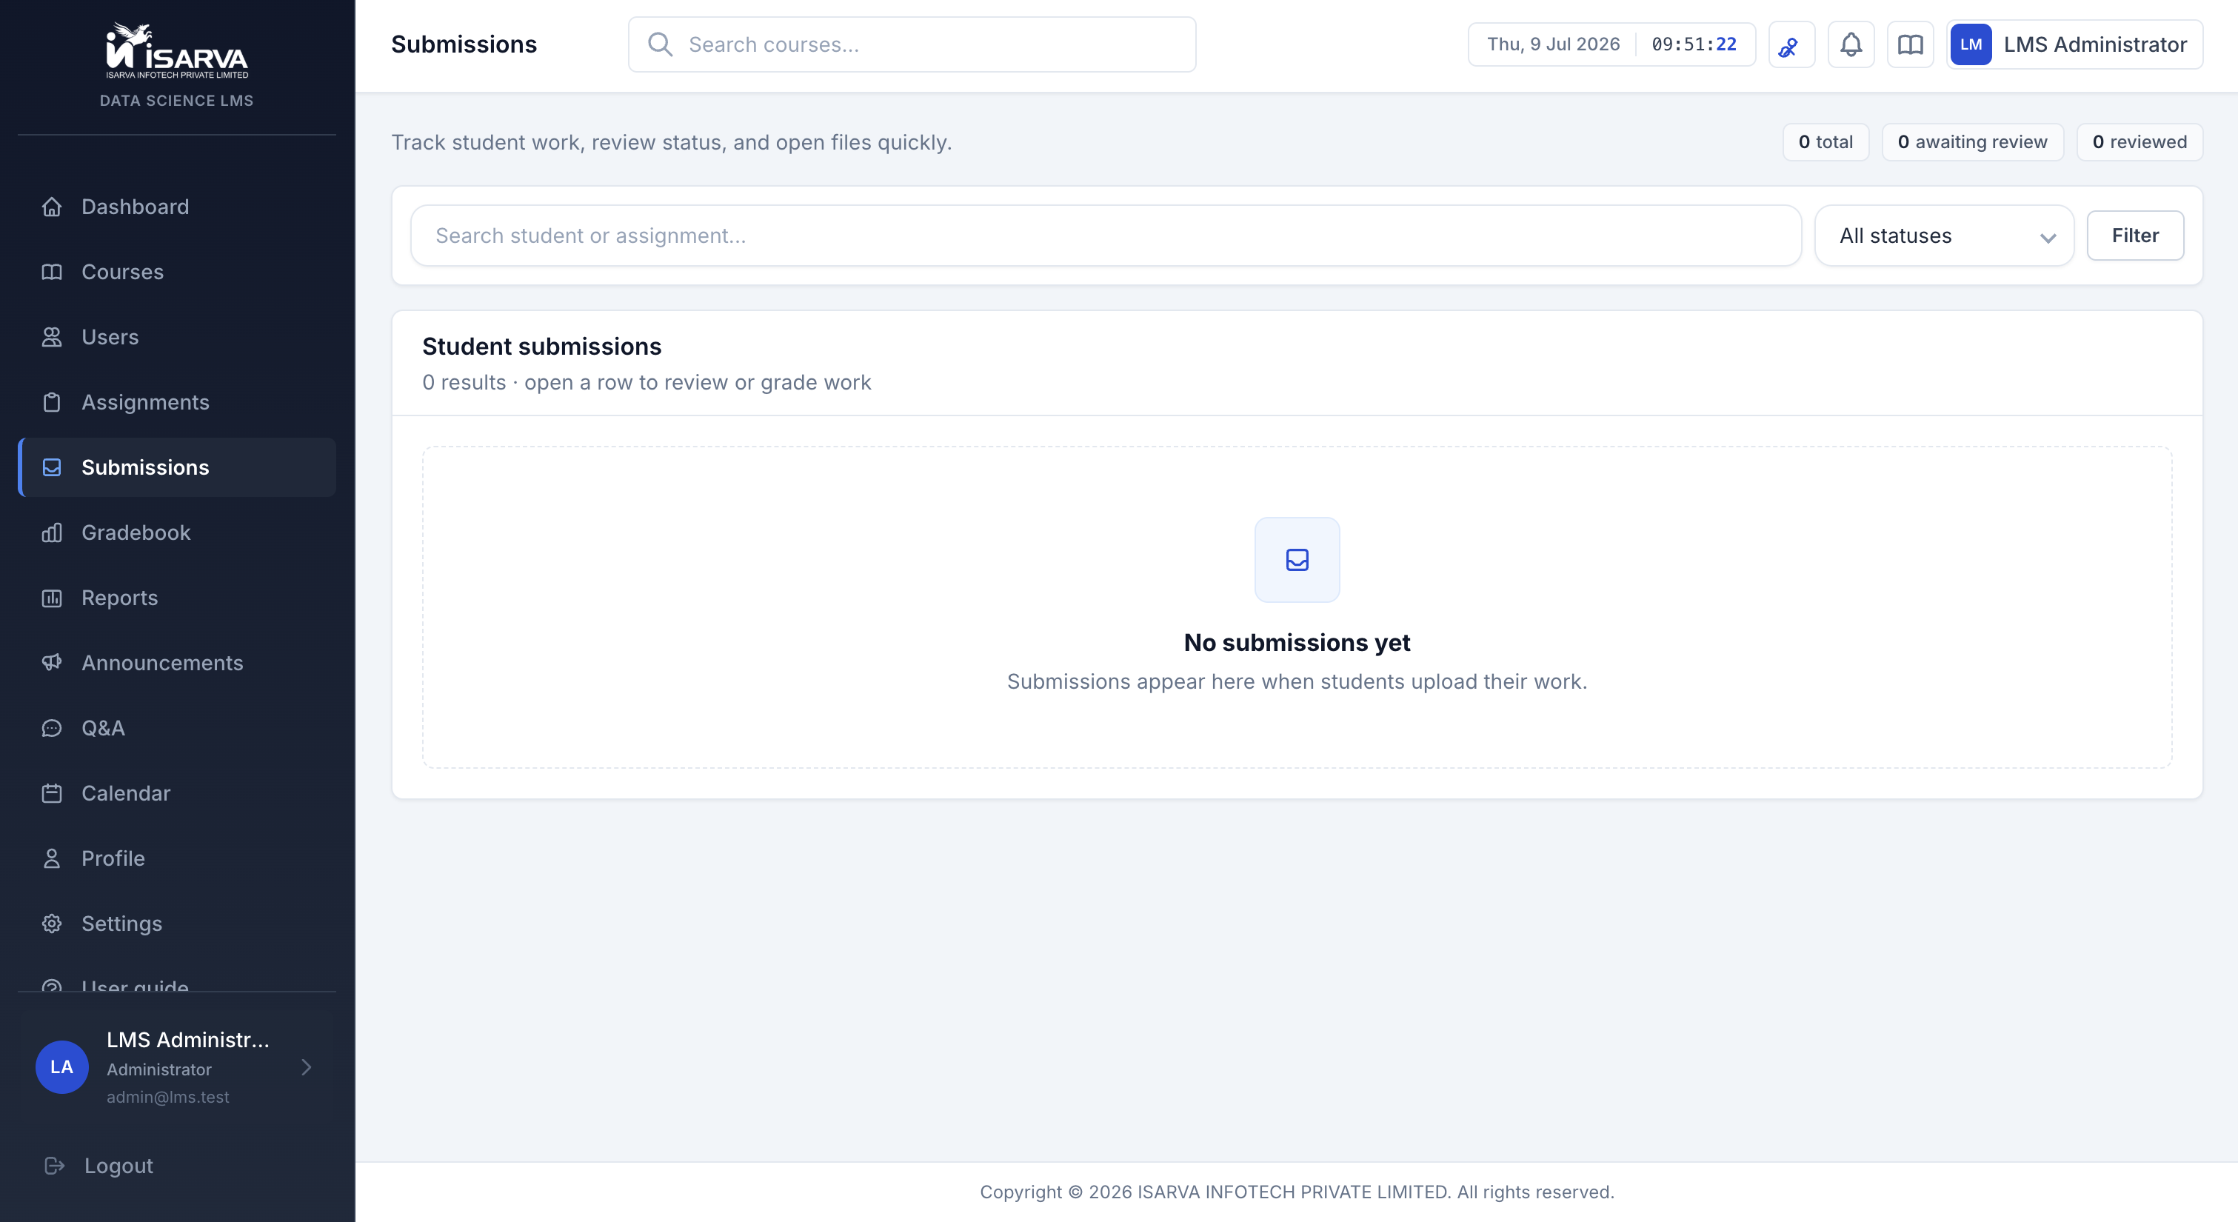
Task: Click the 0 awaiting review badge
Action: pyautogui.click(x=1972, y=141)
